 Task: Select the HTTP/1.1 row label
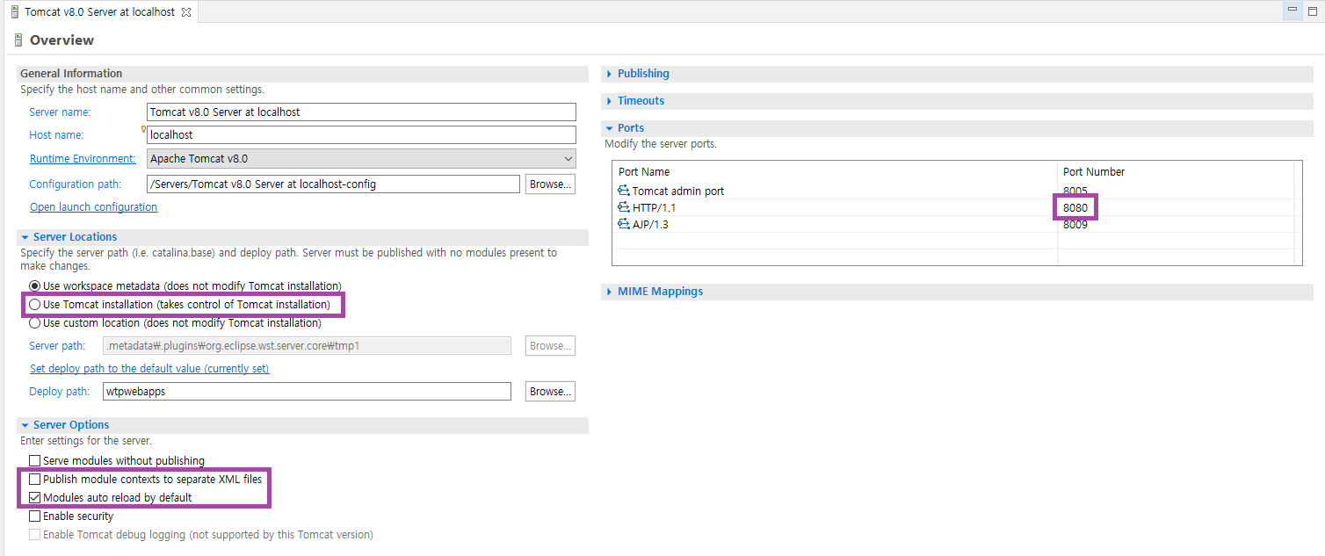coord(655,207)
